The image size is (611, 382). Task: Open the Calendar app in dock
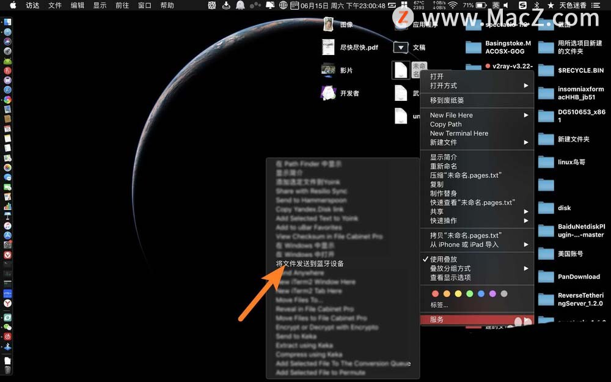[7, 128]
